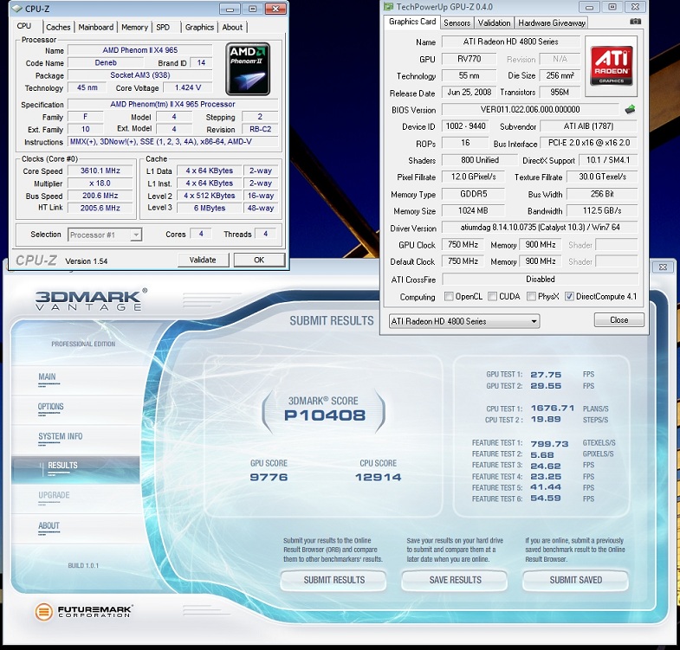Enable the CUDA checkbox in GPU-Z
680x650 pixels.
pyautogui.click(x=492, y=296)
